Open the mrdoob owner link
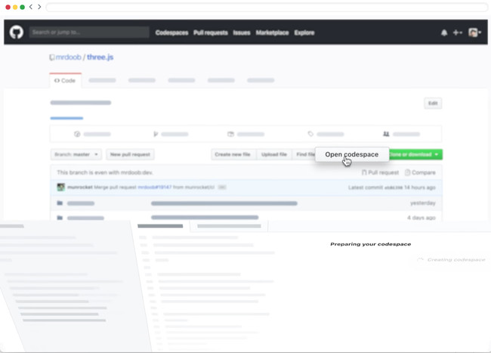Viewport: 491px width, 353px height. (x=68, y=57)
